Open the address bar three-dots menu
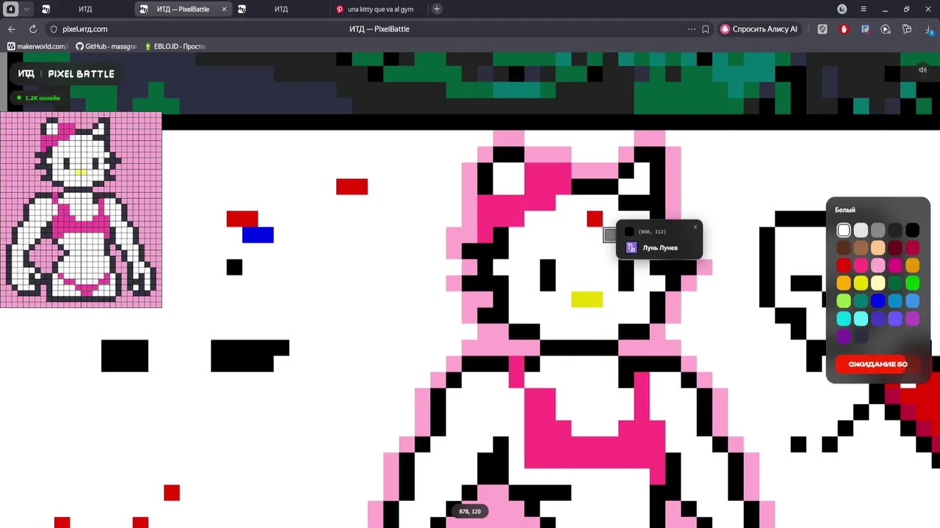This screenshot has width=940, height=528. click(691, 29)
